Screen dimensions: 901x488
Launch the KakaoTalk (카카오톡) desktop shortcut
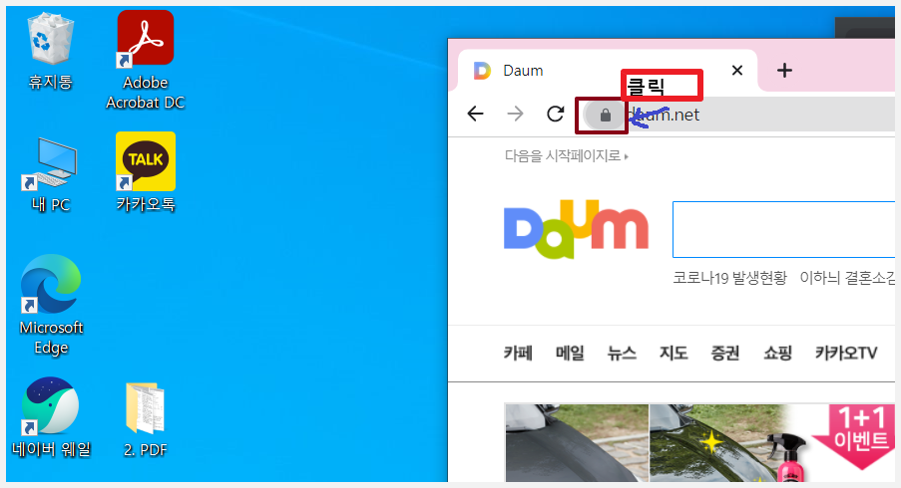pos(146,172)
